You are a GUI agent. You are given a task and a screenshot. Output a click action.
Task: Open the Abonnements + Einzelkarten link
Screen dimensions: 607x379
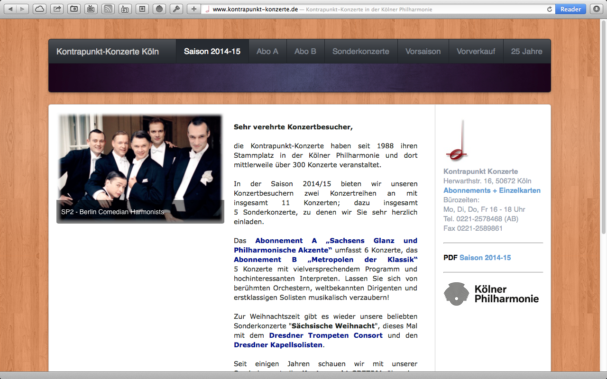(x=492, y=190)
